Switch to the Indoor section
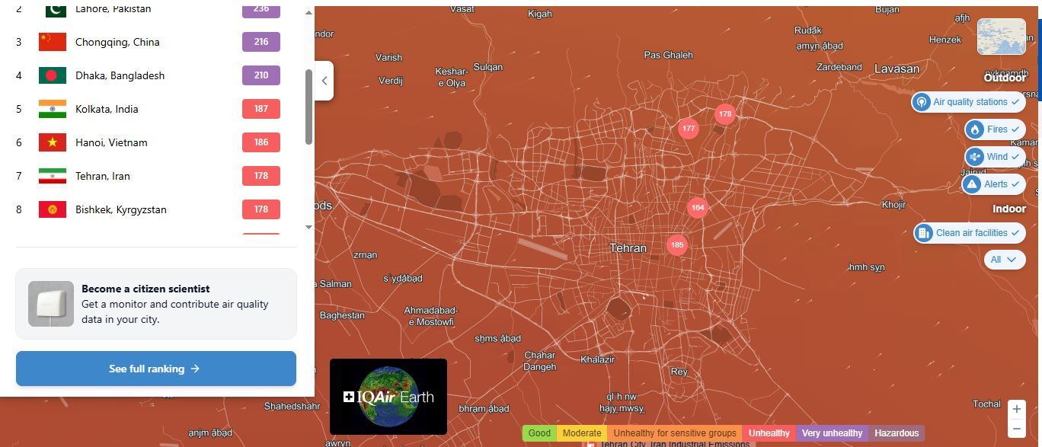This screenshot has width=1042, height=447. click(1009, 208)
